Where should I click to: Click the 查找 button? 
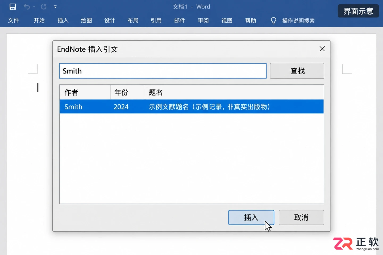(297, 71)
